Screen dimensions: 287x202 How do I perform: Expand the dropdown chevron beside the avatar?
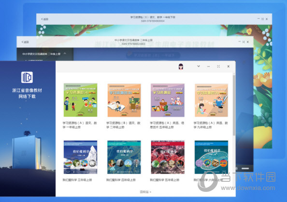(x=199, y=67)
